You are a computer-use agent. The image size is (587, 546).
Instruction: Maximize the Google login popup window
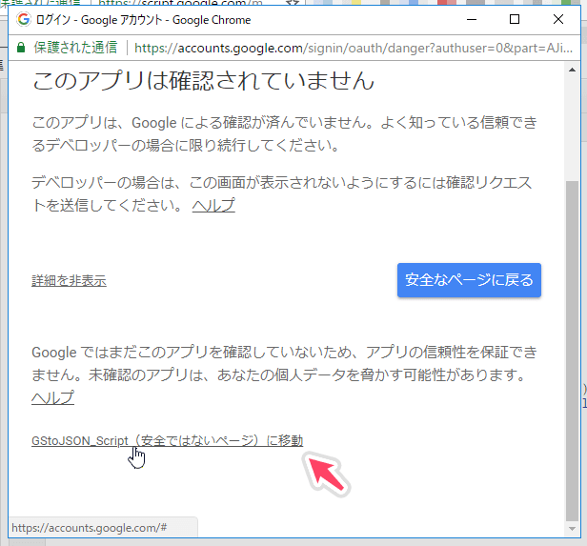pos(515,19)
